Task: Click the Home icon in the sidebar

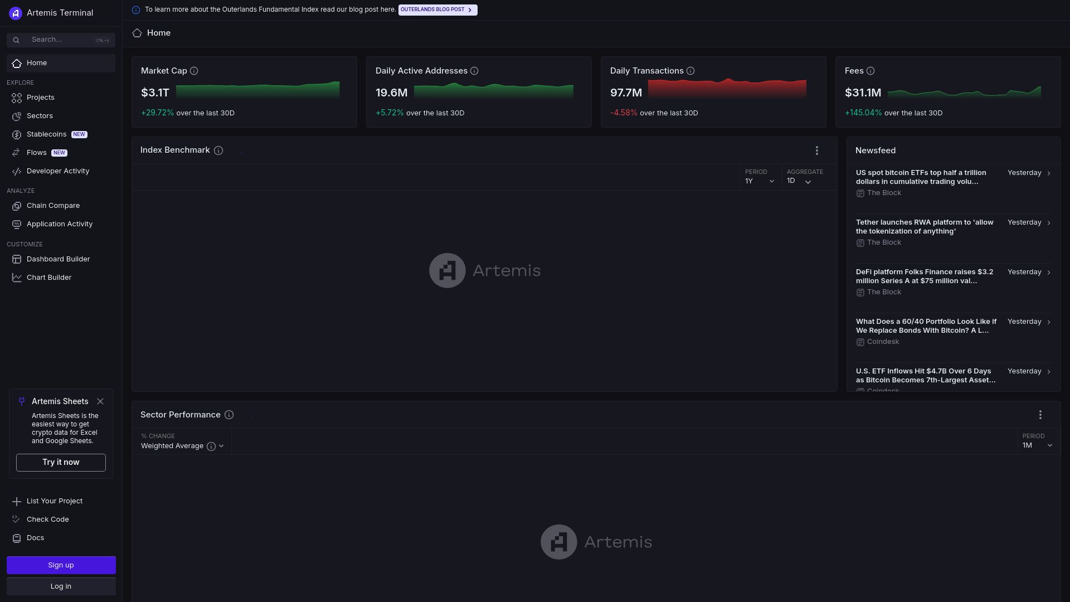Action: (17, 64)
